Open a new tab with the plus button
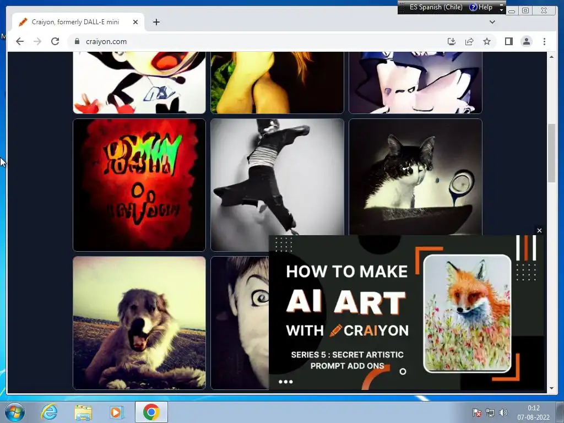Viewport: 564px width, 423px height. [x=156, y=22]
